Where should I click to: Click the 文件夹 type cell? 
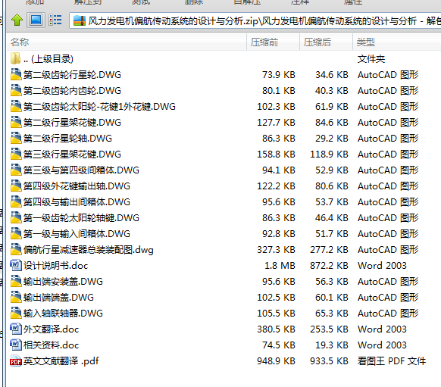(371, 59)
